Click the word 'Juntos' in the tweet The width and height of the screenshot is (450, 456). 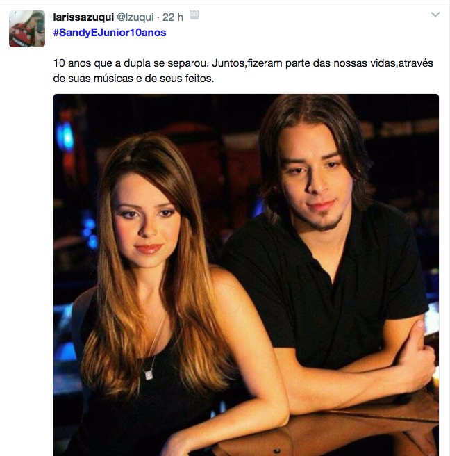[228, 63]
